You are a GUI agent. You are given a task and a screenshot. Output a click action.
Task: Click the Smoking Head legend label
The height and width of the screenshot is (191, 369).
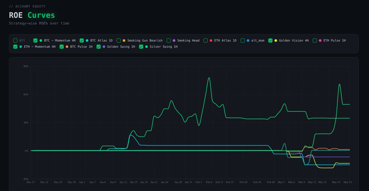click(188, 40)
